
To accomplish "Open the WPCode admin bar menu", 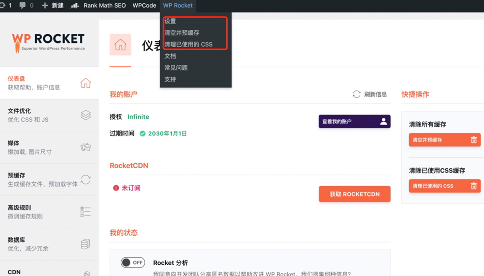I will pos(144,6).
